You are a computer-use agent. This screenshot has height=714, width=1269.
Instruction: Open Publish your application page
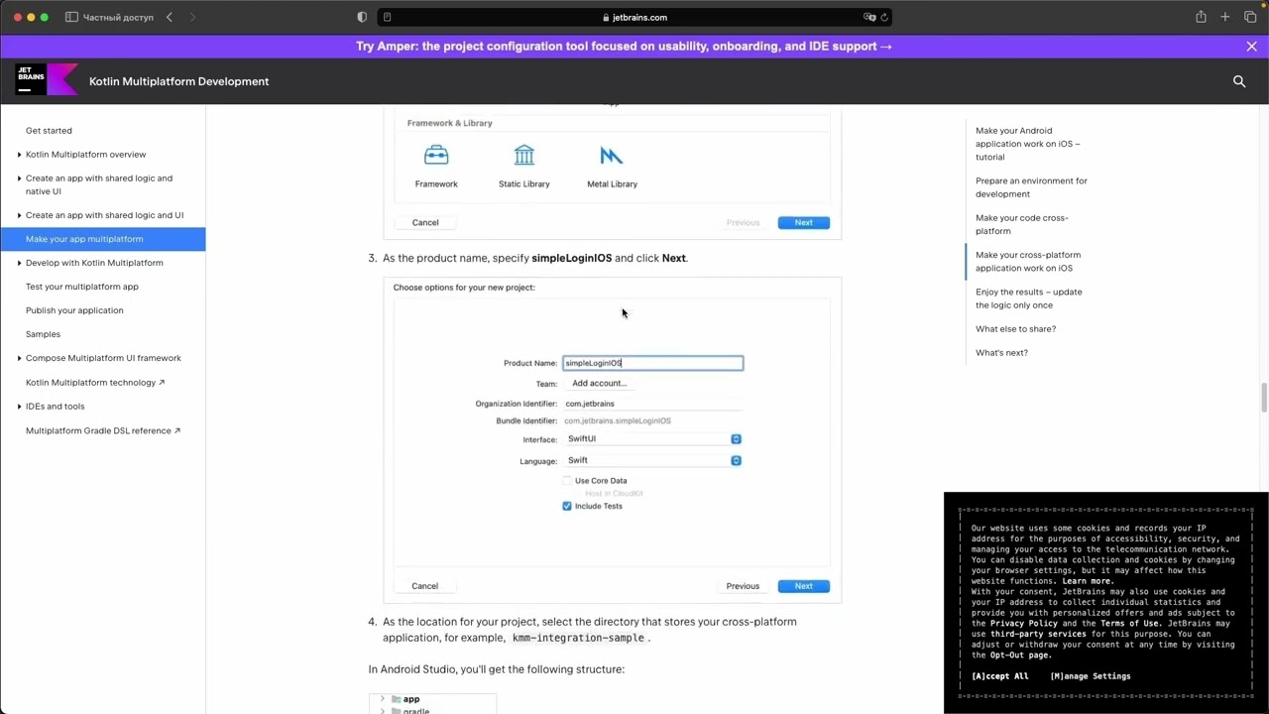tap(74, 310)
